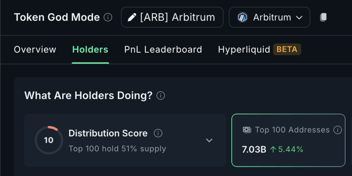Expand the Distribution Score chevron

[x=209, y=140]
